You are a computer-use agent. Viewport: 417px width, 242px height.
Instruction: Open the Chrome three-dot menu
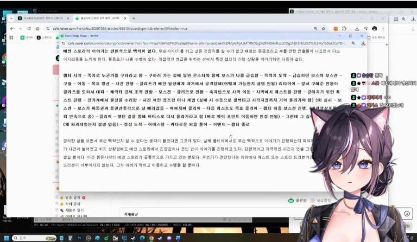tap(383, 28)
